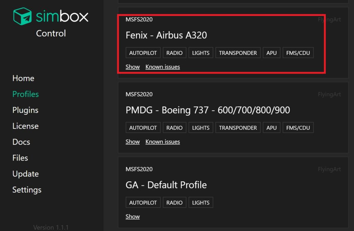Expand the GA Default Profile with Show
Screen dimensions: 354x231
132,216
